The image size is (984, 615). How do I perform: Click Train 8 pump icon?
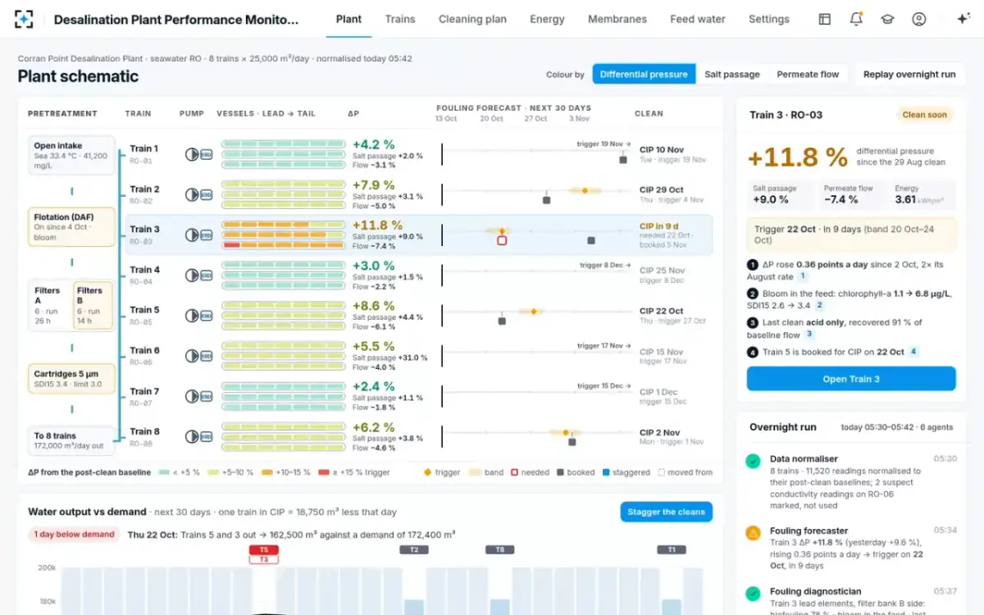click(191, 436)
